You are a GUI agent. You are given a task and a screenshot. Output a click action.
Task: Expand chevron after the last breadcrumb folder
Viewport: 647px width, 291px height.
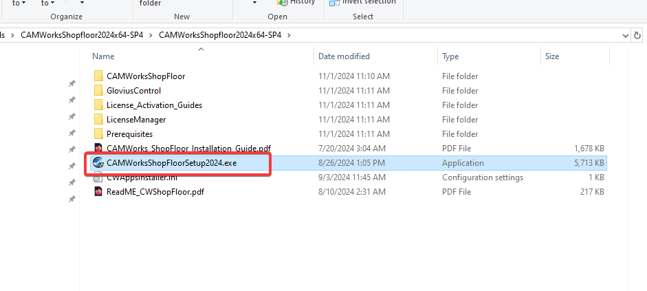[x=289, y=35]
